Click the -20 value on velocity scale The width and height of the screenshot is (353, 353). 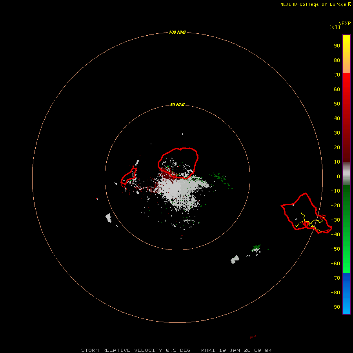tap(335, 206)
